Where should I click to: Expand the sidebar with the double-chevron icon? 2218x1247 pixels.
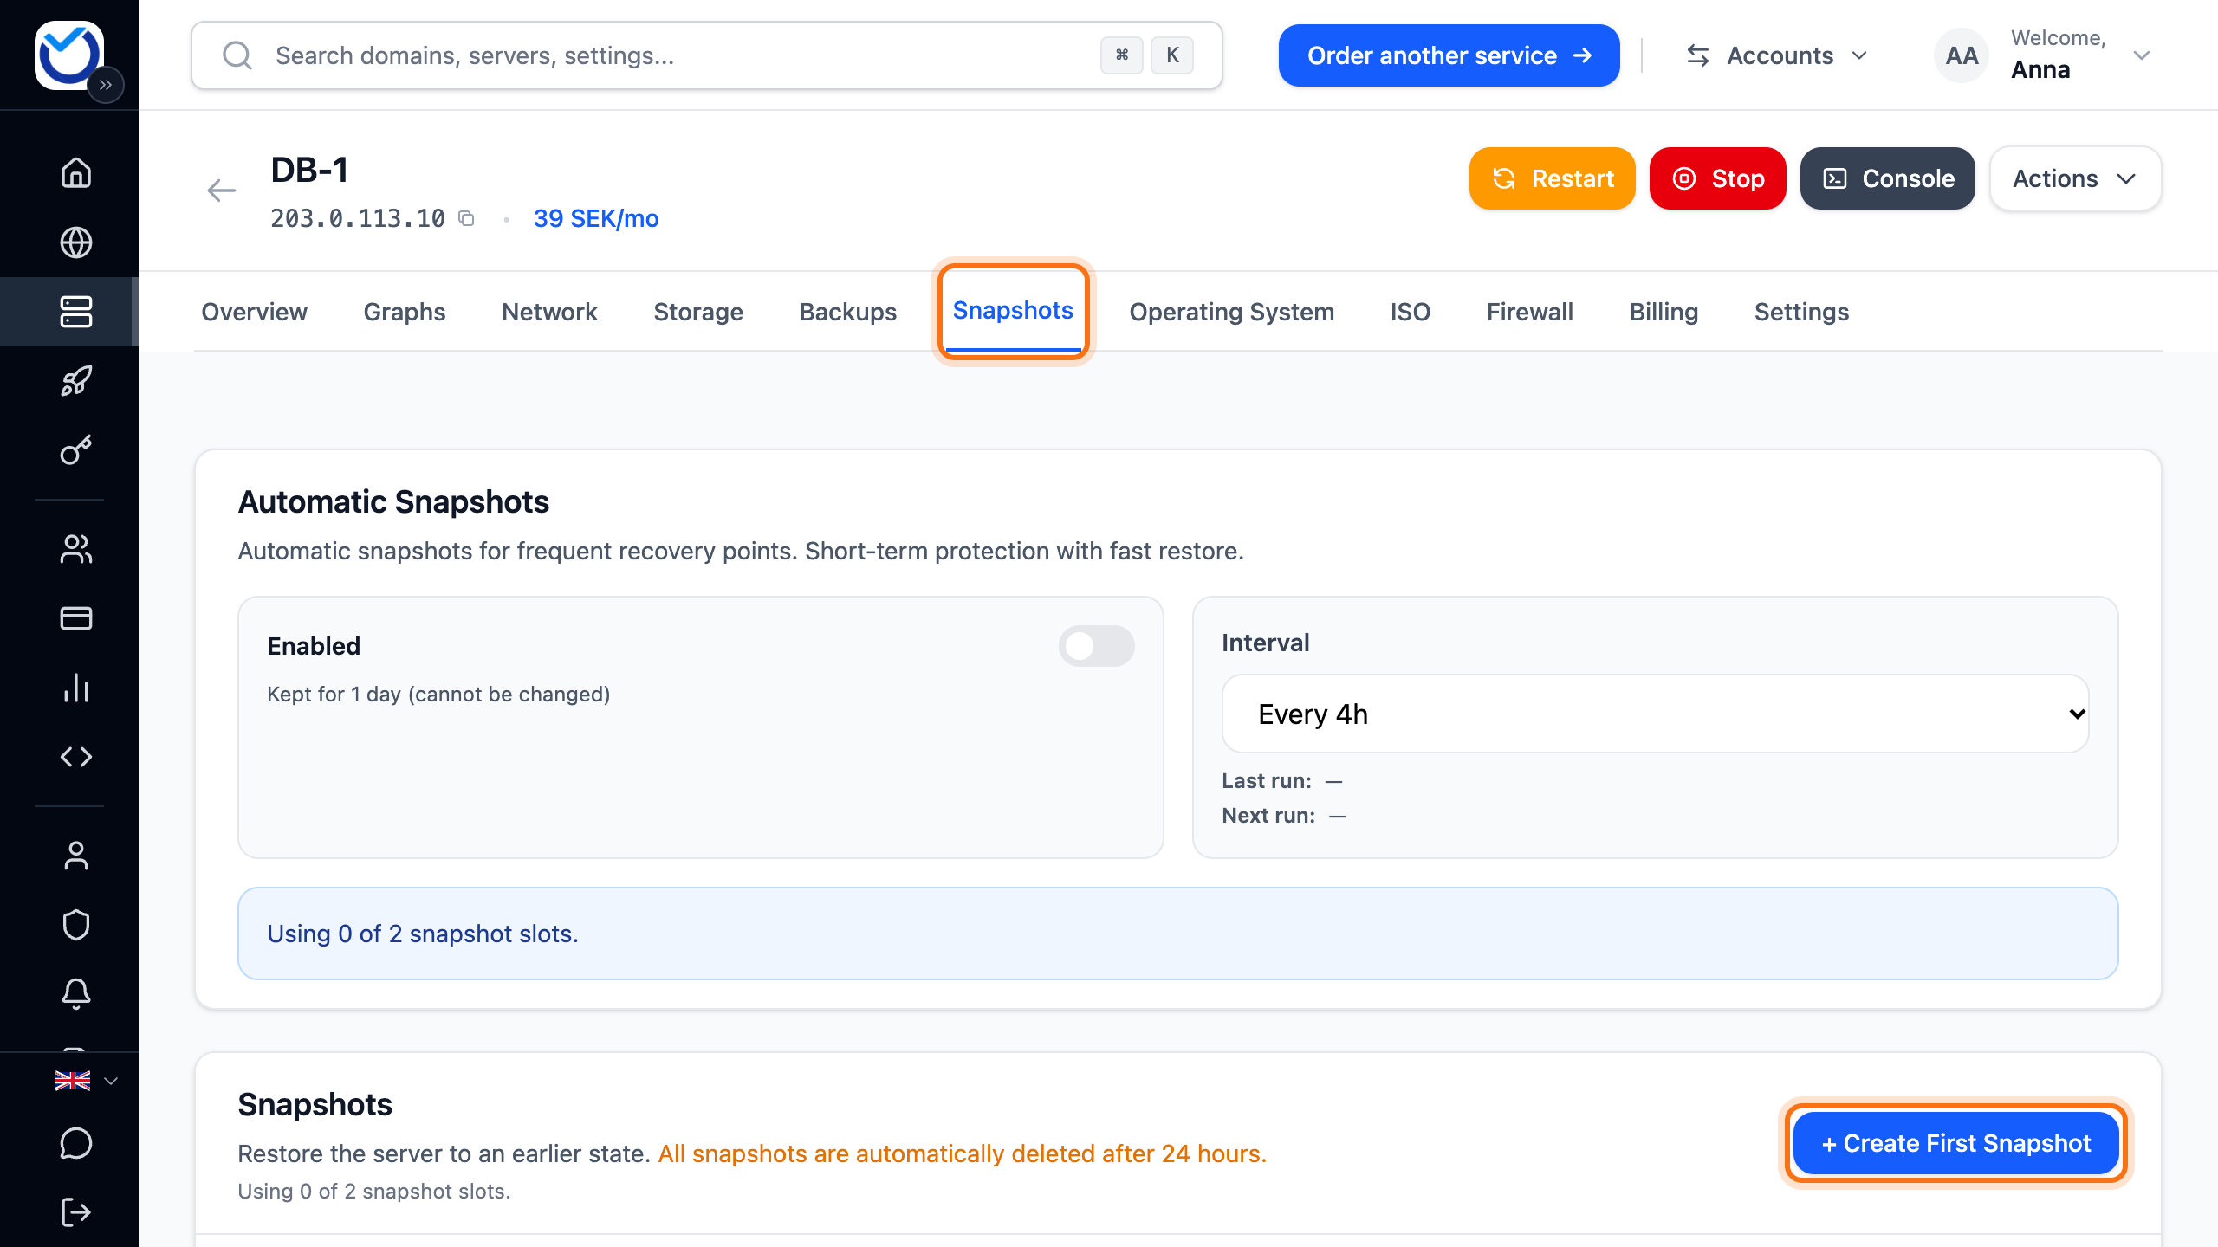106,85
